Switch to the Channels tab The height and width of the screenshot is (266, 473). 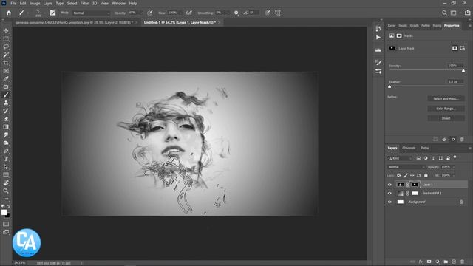409,148
